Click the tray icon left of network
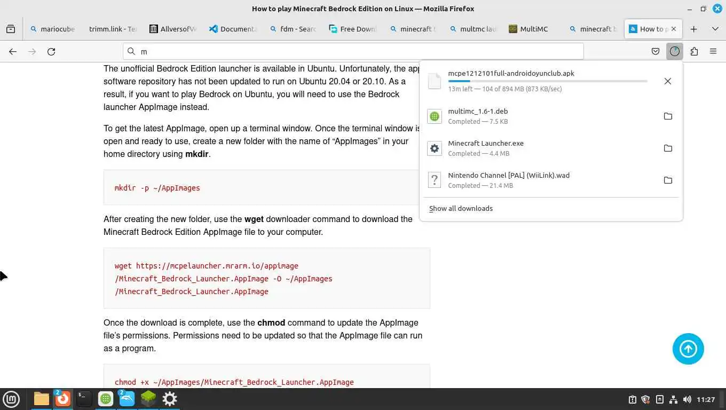 [x=659, y=399]
